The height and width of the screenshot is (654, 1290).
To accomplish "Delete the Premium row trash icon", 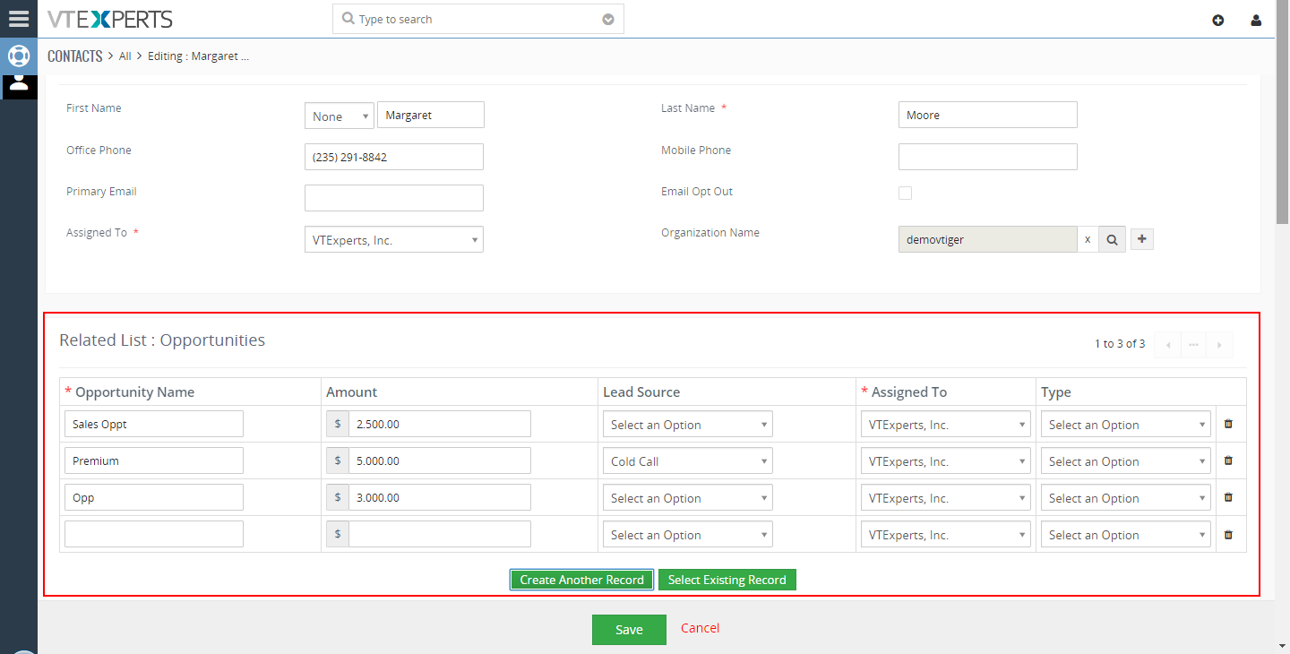I will (1228, 460).
